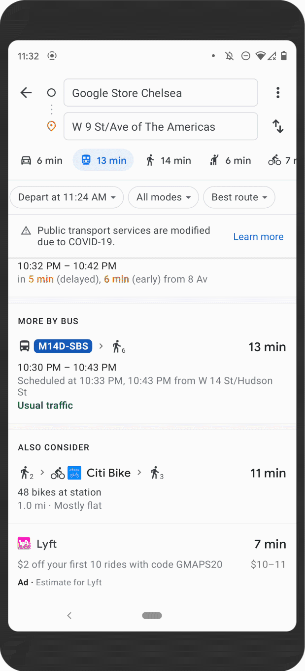Image resolution: width=305 pixels, height=671 pixels.
Task: Open the Best route options dropdown
Action: [239, 197]
